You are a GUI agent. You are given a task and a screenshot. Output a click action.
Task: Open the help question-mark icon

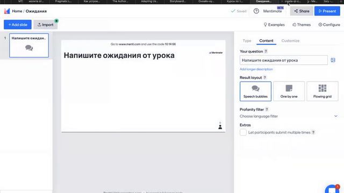click(x=256, y=11)
